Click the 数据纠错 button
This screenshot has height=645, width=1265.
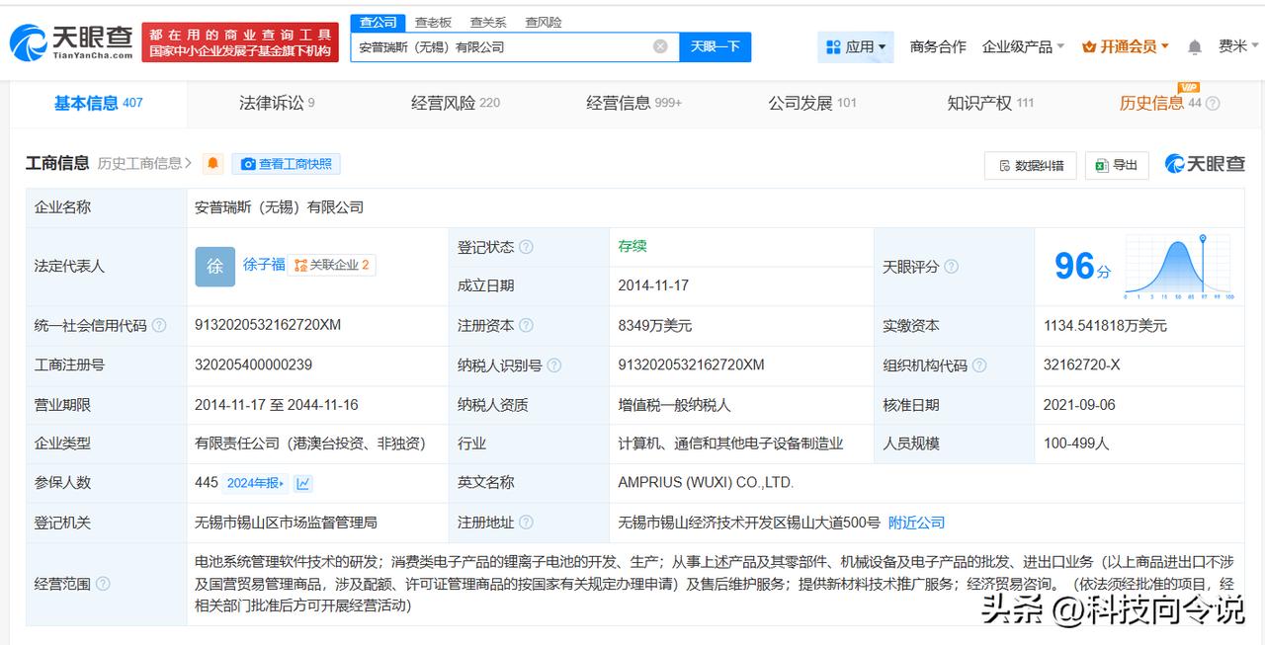(x=1031, y=165)
